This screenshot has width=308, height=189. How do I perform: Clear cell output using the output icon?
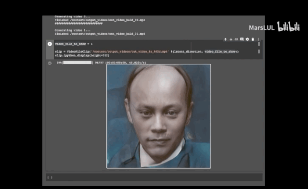(x=50, y=63)
